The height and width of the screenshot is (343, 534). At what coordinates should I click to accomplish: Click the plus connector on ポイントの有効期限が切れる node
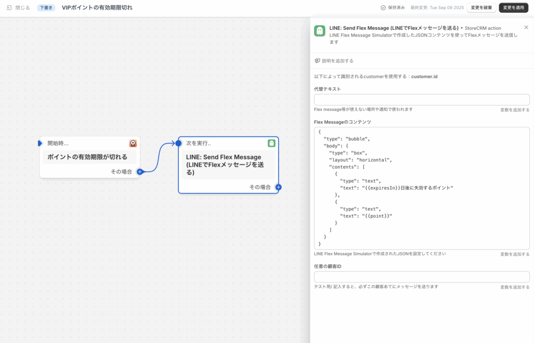click(140, 172)
